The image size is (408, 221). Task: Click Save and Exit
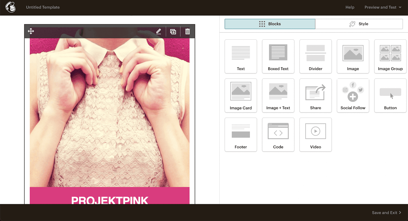[386, 213]
